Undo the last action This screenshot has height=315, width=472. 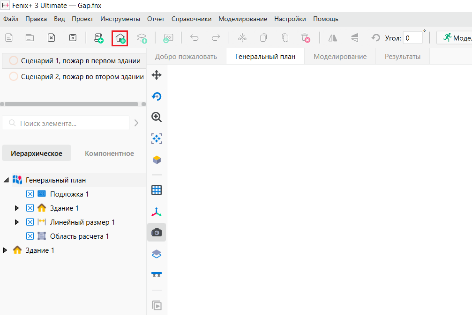coord(195,38)
